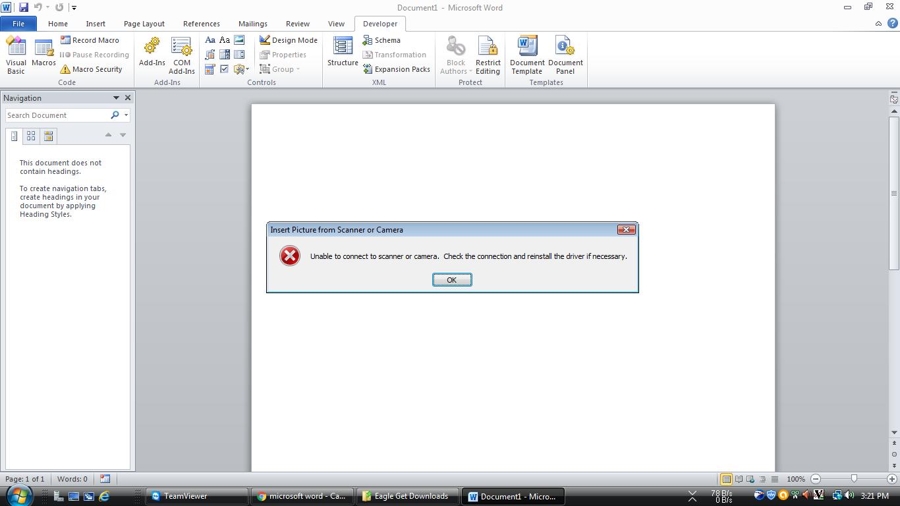This screenshot has width=900, height=506.
Task: Insert a Picture content control
Action: 239,40
